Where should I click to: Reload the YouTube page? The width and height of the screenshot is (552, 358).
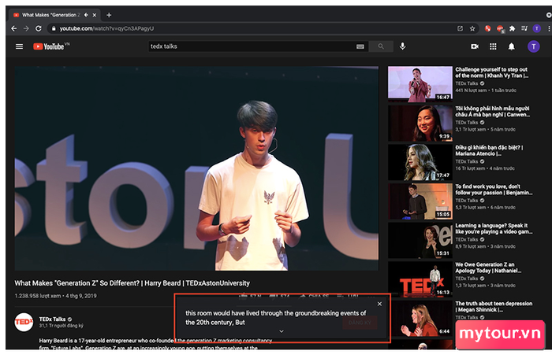[x=39, y=28]
